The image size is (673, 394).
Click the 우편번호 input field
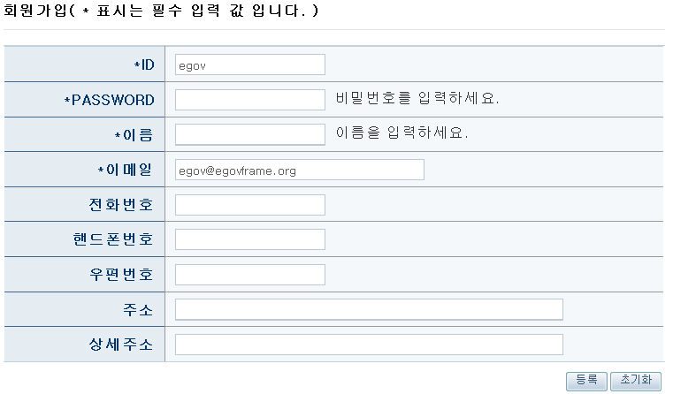[249, 275]
